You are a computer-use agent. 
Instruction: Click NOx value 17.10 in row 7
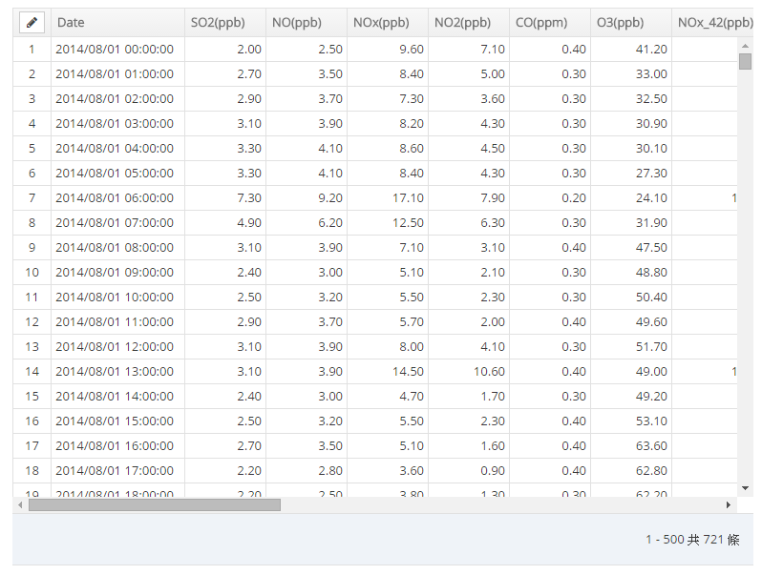[x=388, y=198]
